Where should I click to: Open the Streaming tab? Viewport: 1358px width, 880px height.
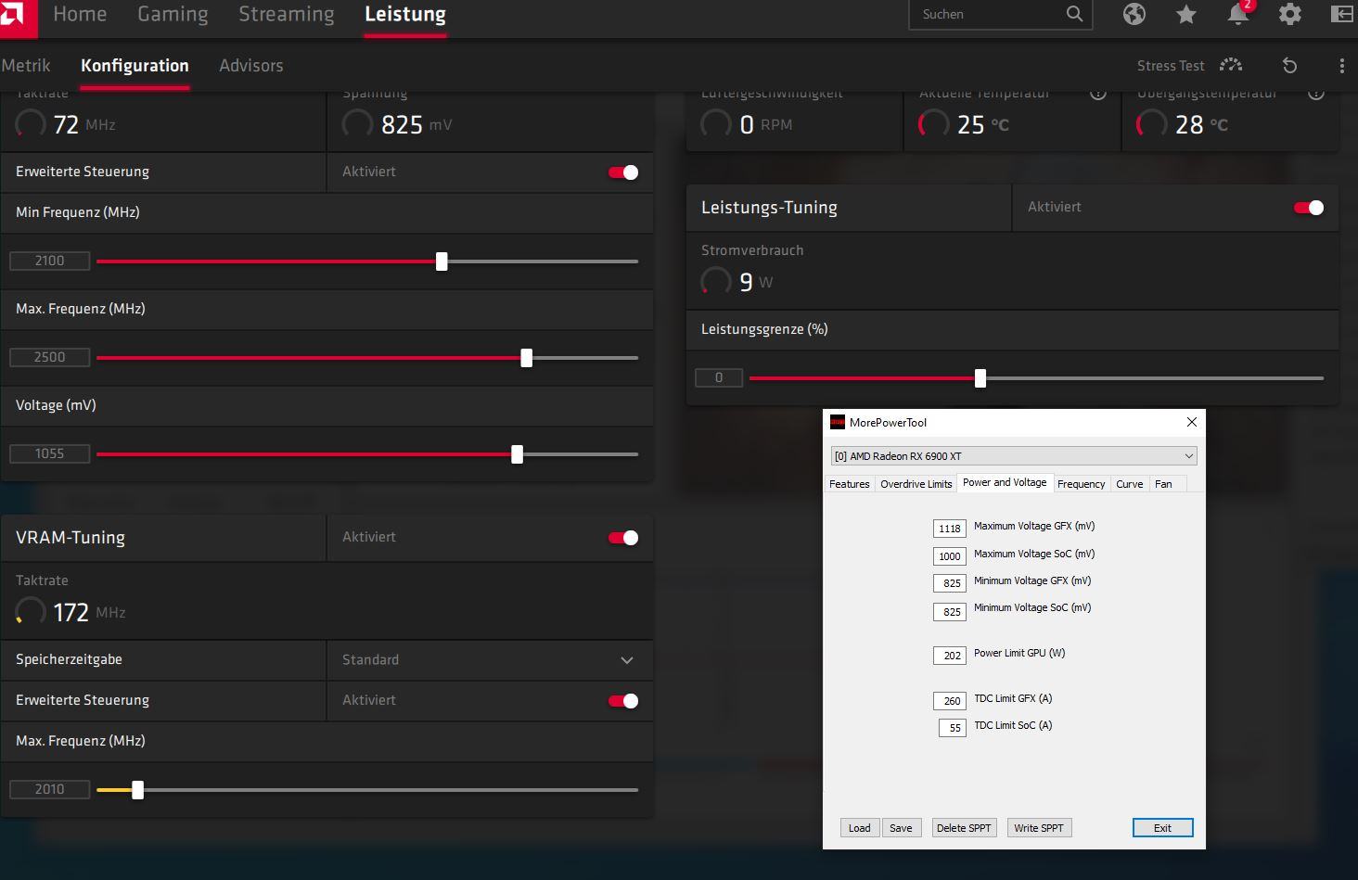coord(286,14)
